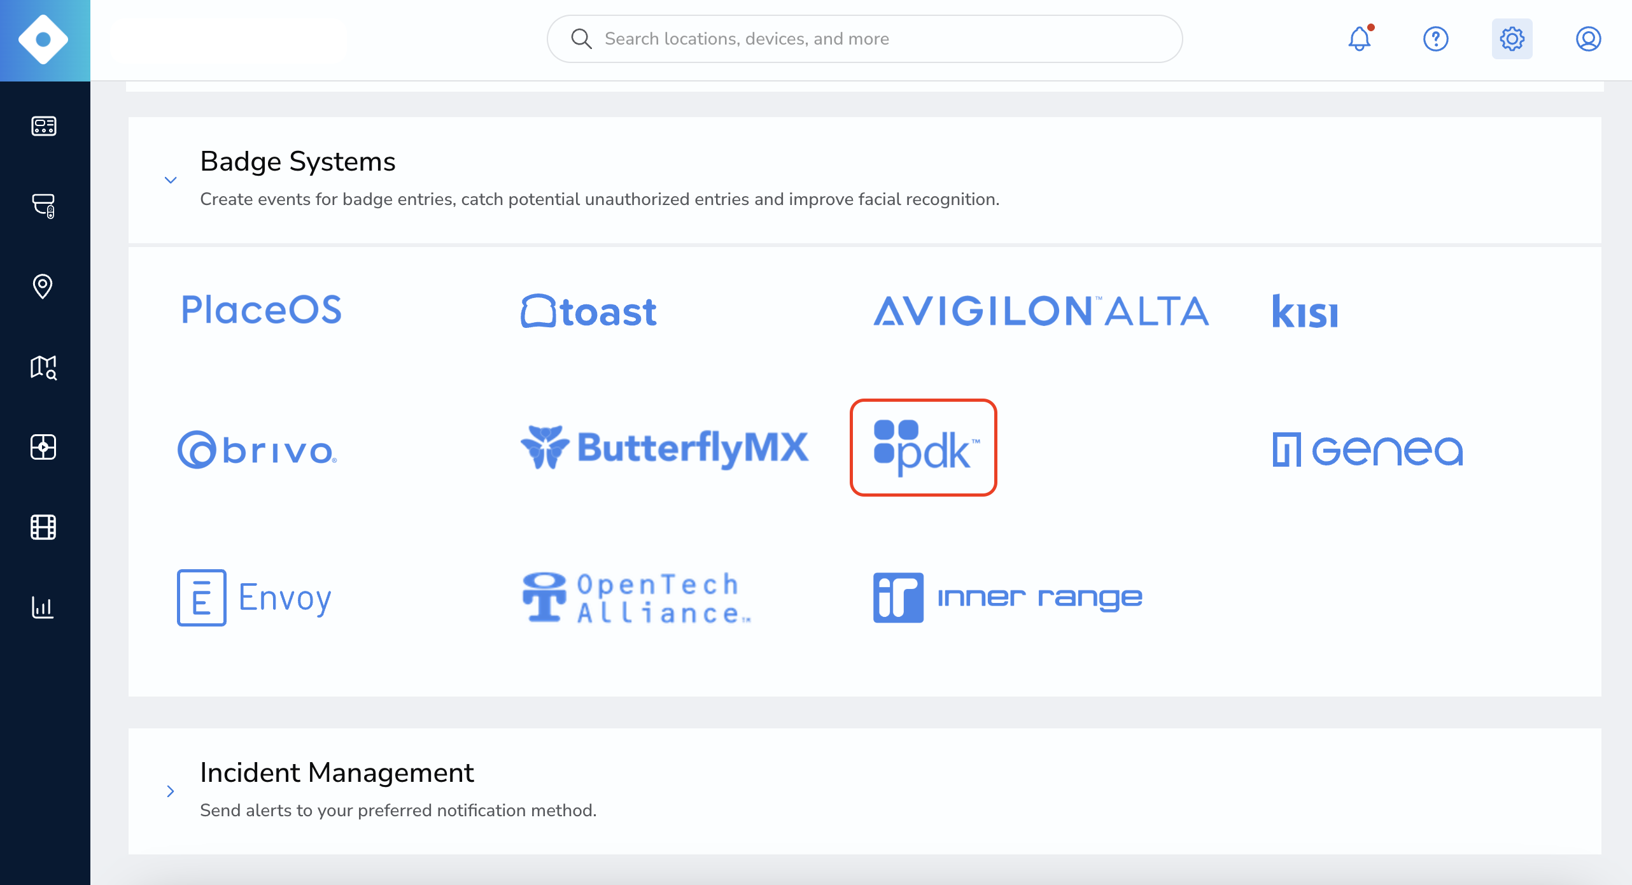This screenshot has height=885, width=1632.
Task: Select the Inner Range integration logo
Action: coord(1008,597)
